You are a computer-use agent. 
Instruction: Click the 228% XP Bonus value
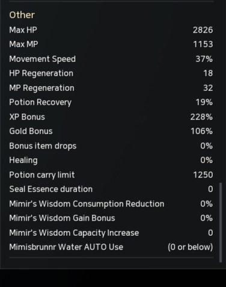click(x=201, y=117)
